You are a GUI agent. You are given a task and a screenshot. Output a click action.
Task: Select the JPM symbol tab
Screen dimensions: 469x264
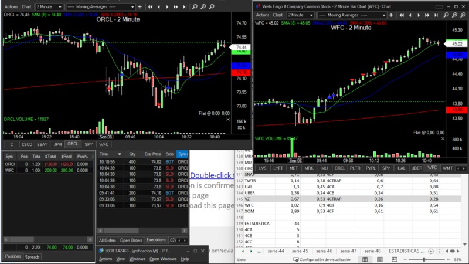[x=57, y=144]
